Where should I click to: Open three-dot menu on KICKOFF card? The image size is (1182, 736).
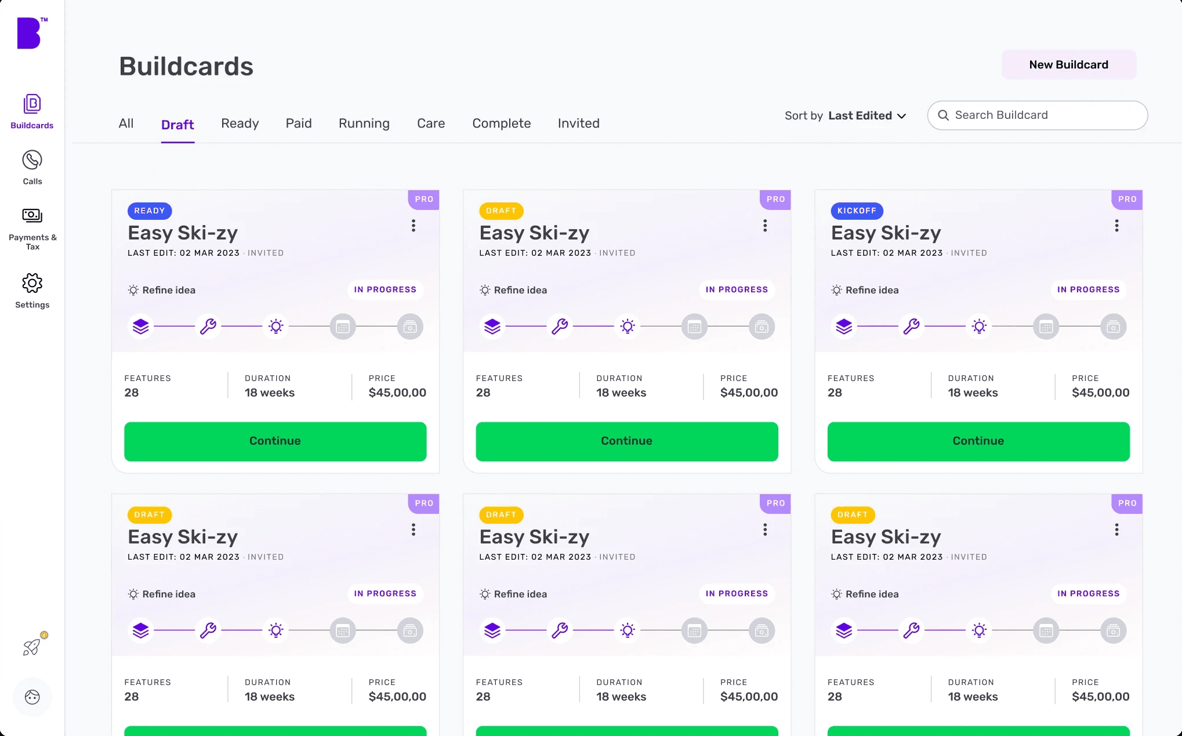tap(1116, 226)
